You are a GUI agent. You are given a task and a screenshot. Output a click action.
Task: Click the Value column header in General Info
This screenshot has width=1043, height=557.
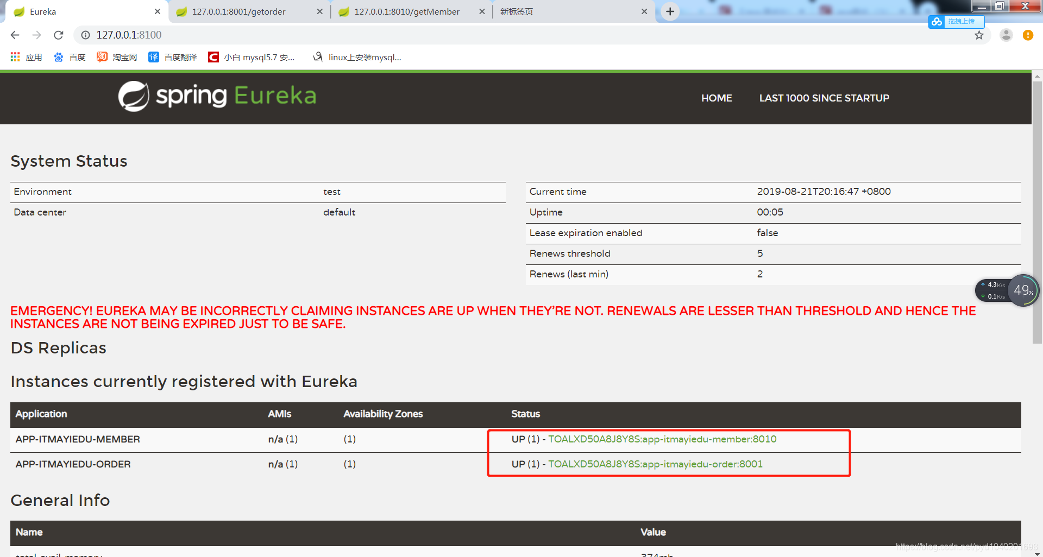tap(653, 532)
